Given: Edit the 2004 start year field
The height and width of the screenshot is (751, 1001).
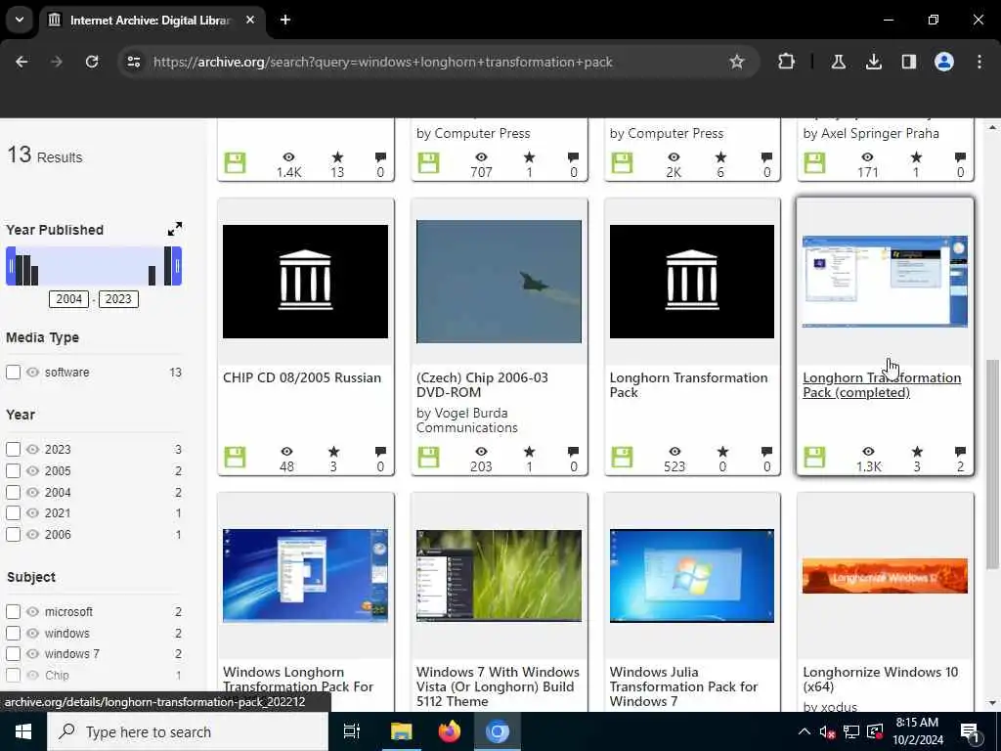Looking at the screenshot, I should coord(69,299).
